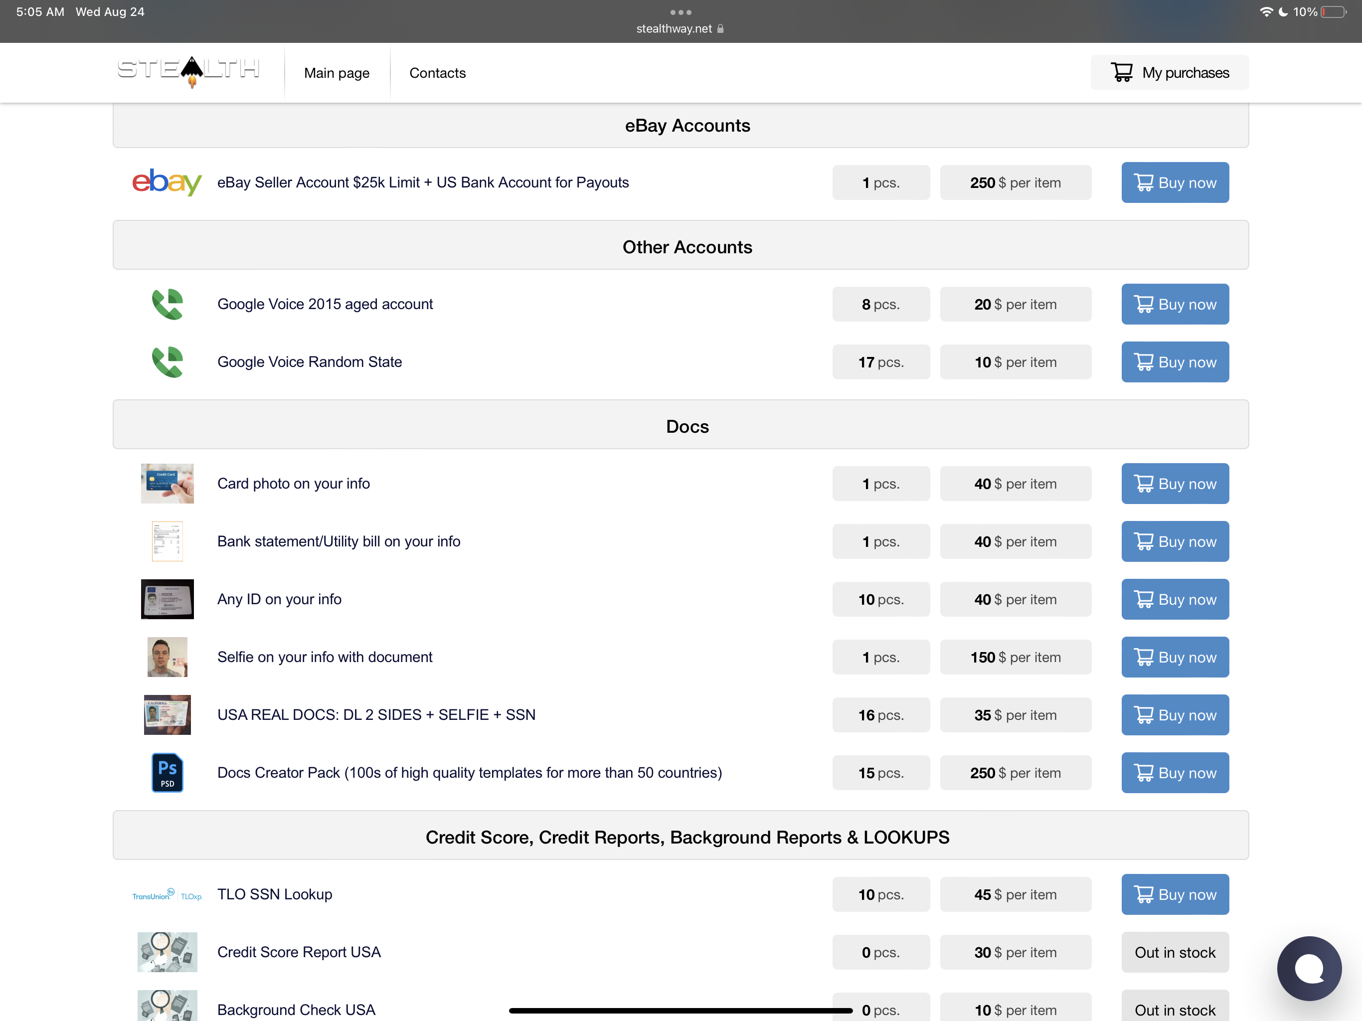
Task: Click Google Voice Random State phone icon
Action: [x=167, y=362]
